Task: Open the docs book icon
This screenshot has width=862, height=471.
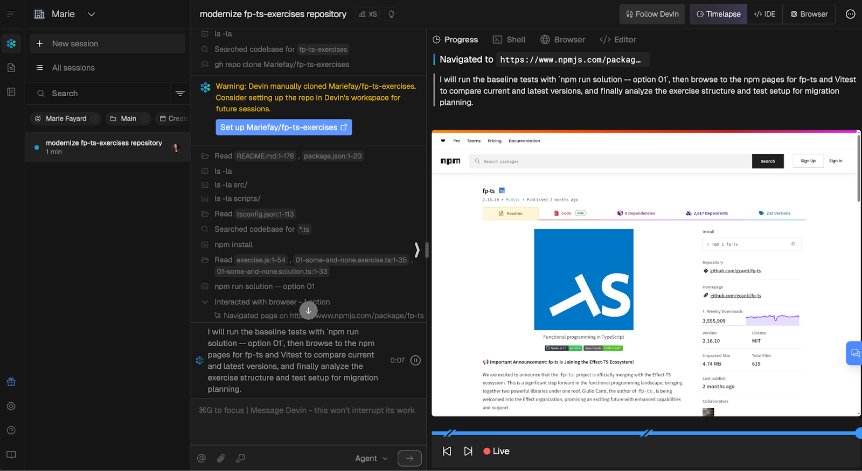Action: 11,454
